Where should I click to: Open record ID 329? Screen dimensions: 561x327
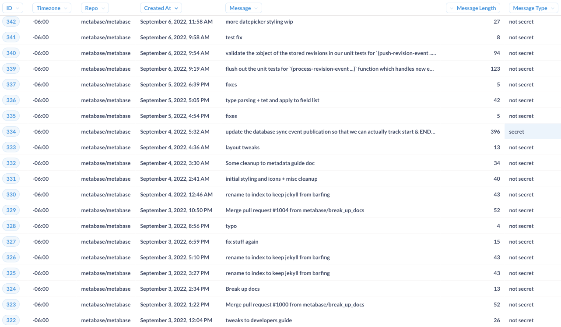pyautogui.click(x=11, y=210)
